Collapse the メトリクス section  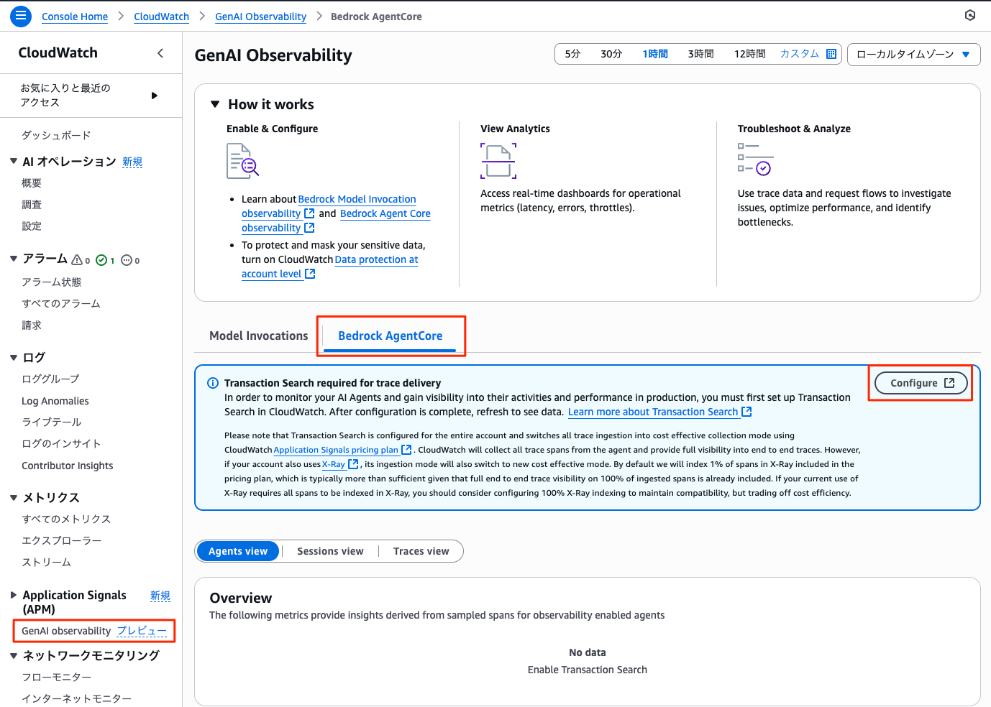coord(14,497)
